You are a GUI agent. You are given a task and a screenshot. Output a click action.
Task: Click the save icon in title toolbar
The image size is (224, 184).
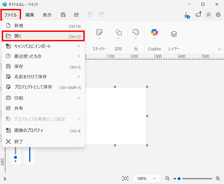click(63, 15)
